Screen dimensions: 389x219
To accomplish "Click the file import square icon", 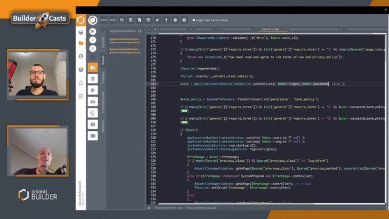I will point(93,113).
